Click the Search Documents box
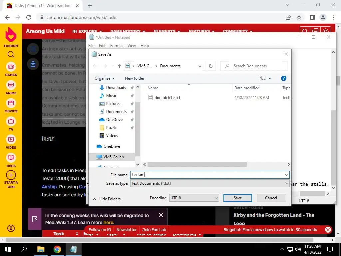The height and width of the screenshot is (256, 341). click(x=253, y=66)
